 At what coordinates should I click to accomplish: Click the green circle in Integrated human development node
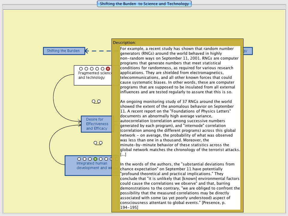(x=95, y=159)
